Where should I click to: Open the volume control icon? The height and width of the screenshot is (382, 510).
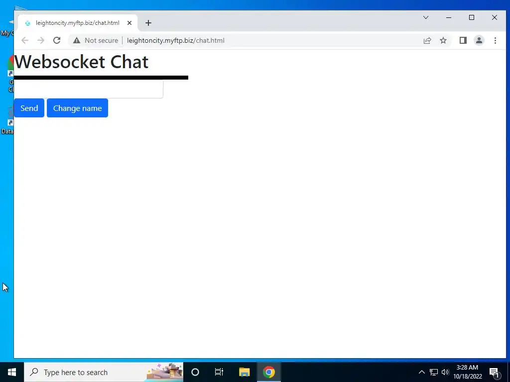(445, 372)
